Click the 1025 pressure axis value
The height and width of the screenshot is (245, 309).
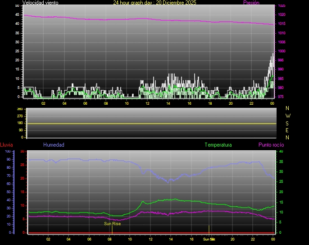tap(281, 6)
